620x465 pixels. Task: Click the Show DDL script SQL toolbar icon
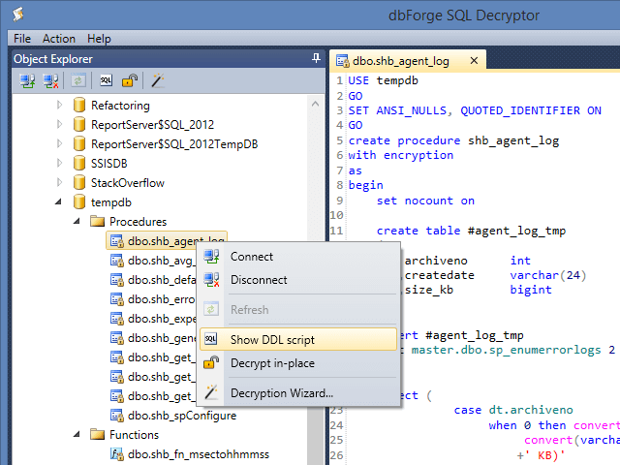(106, 80)
